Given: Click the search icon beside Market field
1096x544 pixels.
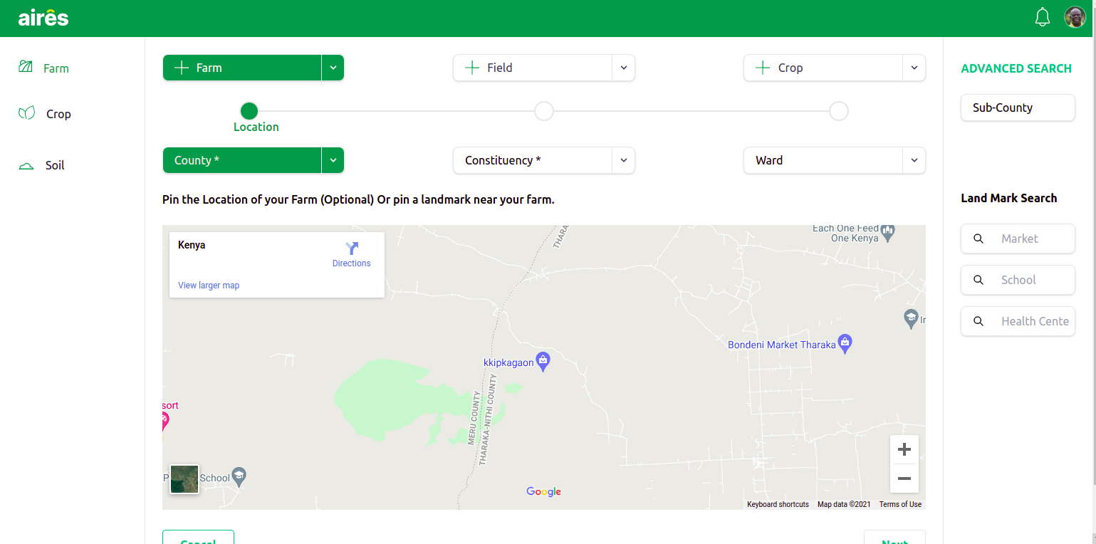Looking at the screenshot, I should [x=978, y=239].
